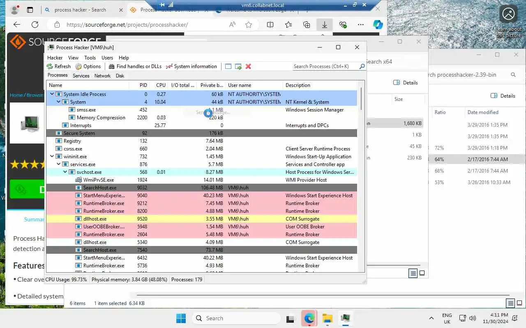Select the Registry process row
Image resolution: width=526 pixels, height=328 pixels.
(201, 141)
